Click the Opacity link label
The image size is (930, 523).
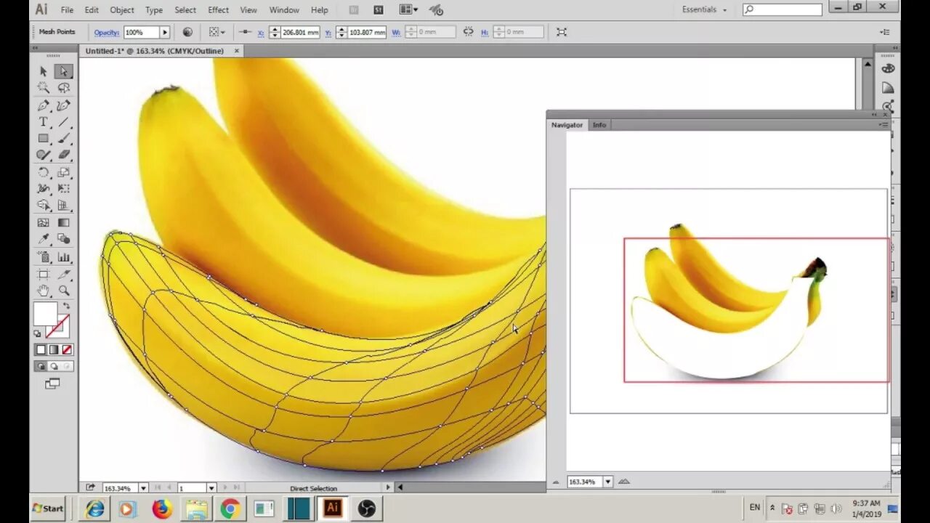point(107,33)
